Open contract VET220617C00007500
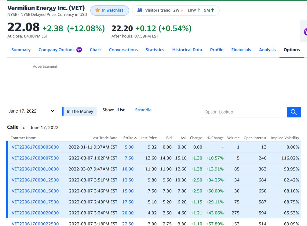The height and width of the screenshot is (226, 307). 35,158
